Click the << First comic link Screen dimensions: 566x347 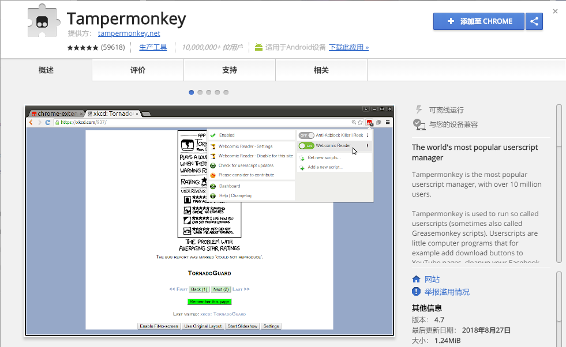tap(178, 289)
